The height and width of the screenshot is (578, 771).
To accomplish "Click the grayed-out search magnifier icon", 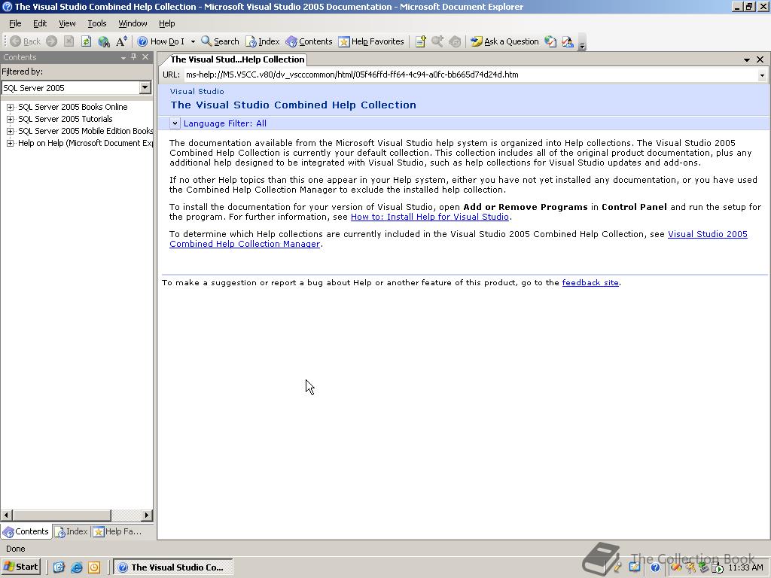I will coord(437,42).
